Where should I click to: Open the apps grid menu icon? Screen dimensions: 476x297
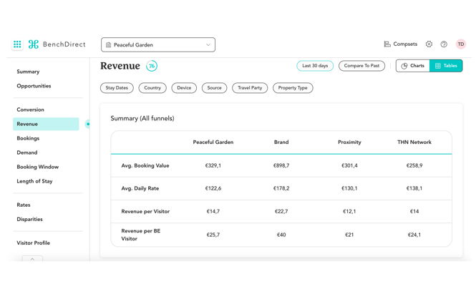(x=17, y=44)
